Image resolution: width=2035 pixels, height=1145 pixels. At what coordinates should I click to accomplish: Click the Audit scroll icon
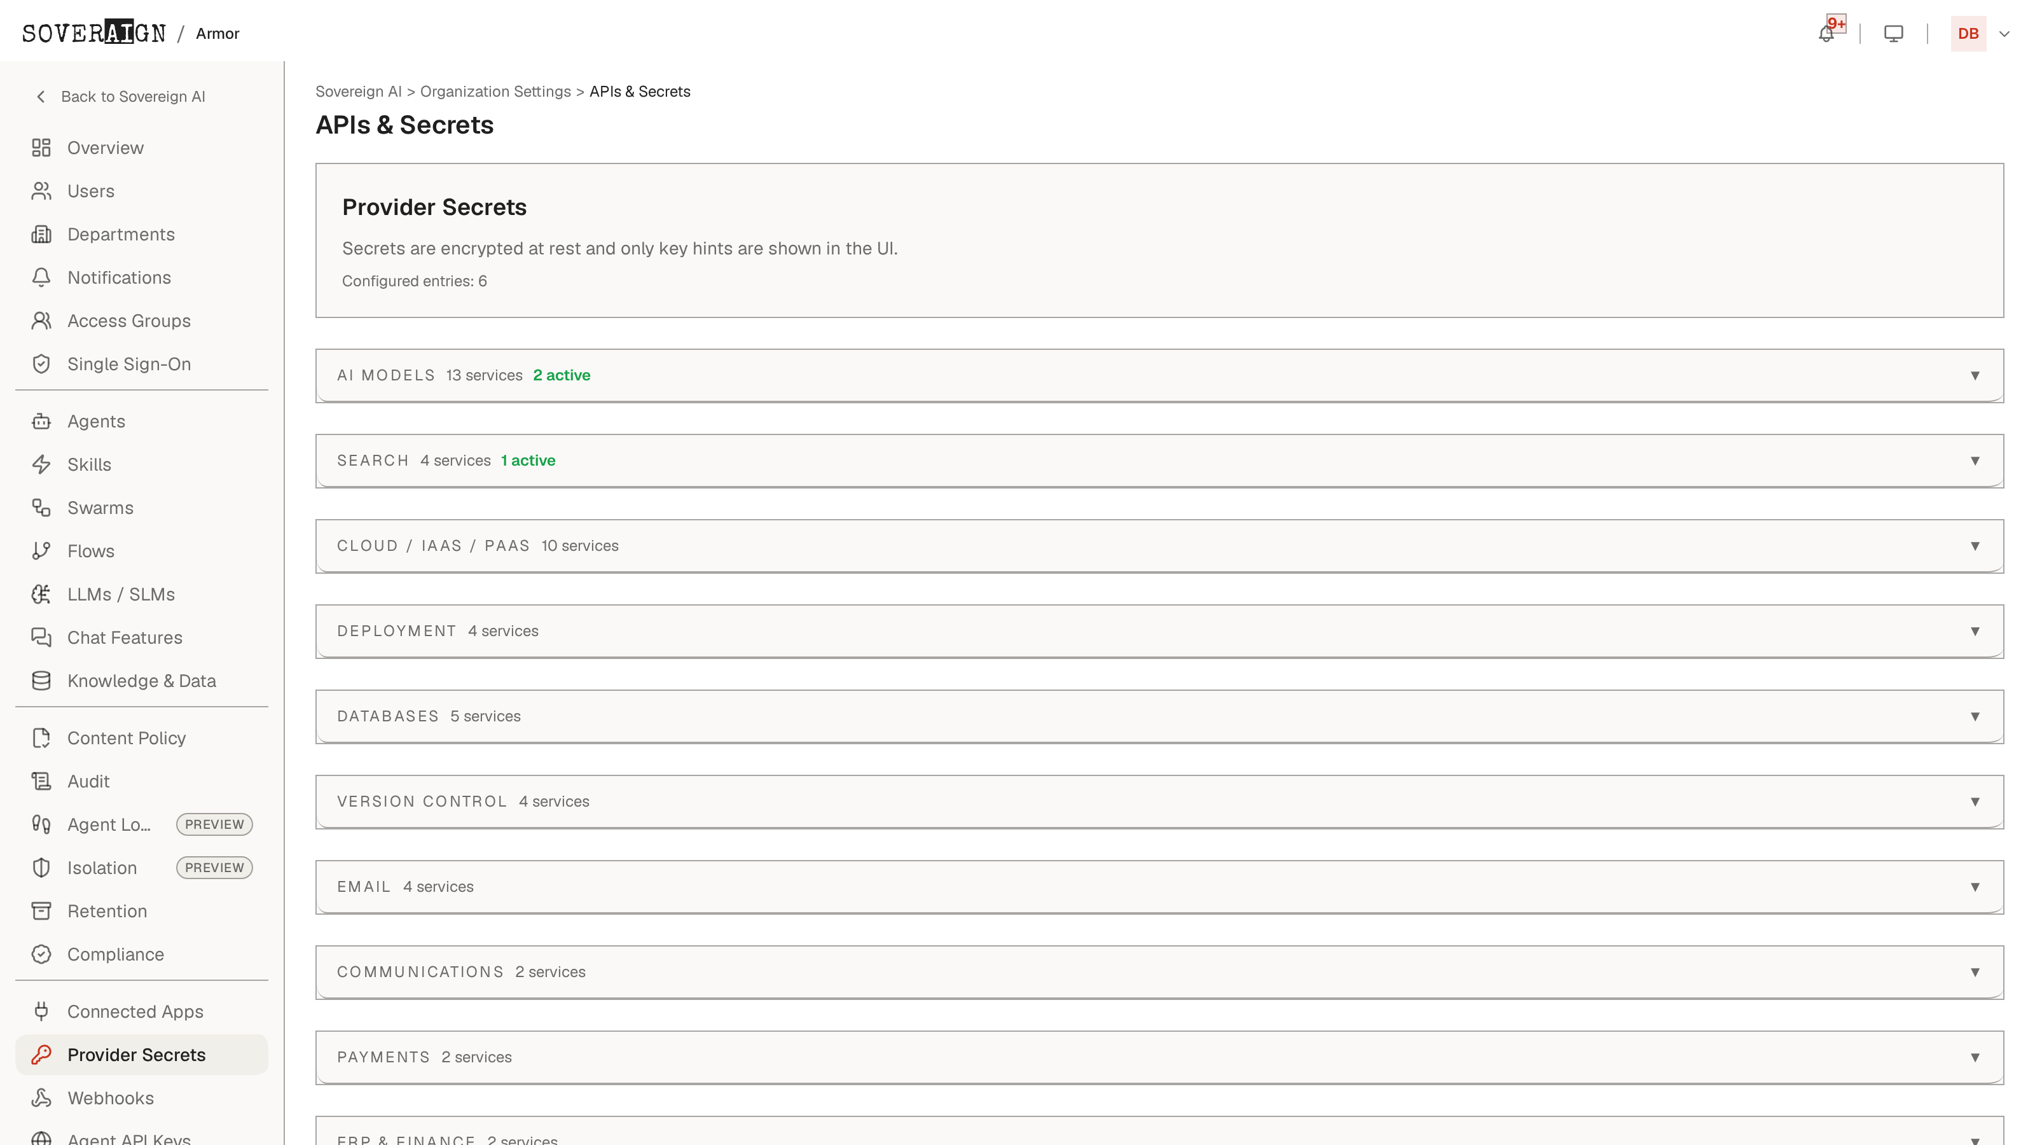[x=41, y=782]
